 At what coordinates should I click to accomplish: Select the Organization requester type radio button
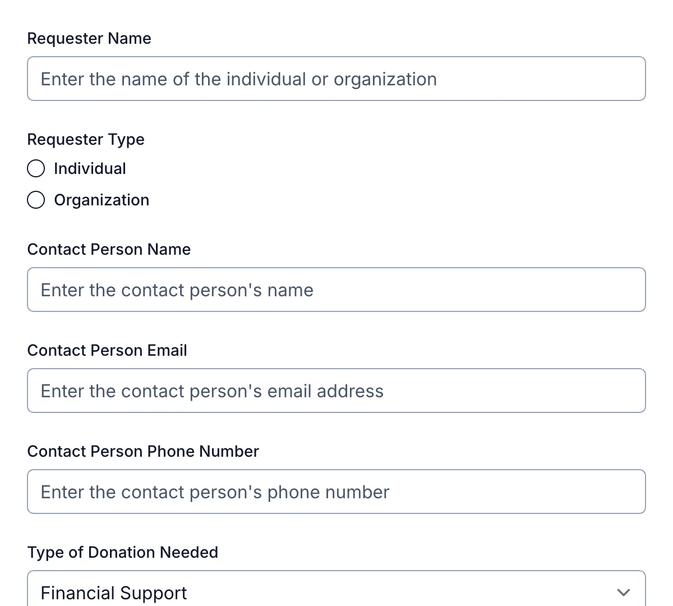[35, 200]
